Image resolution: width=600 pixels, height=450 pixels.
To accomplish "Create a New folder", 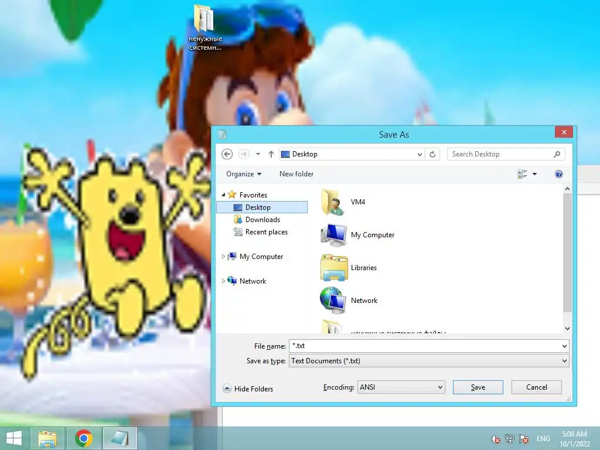I will 296,174.
